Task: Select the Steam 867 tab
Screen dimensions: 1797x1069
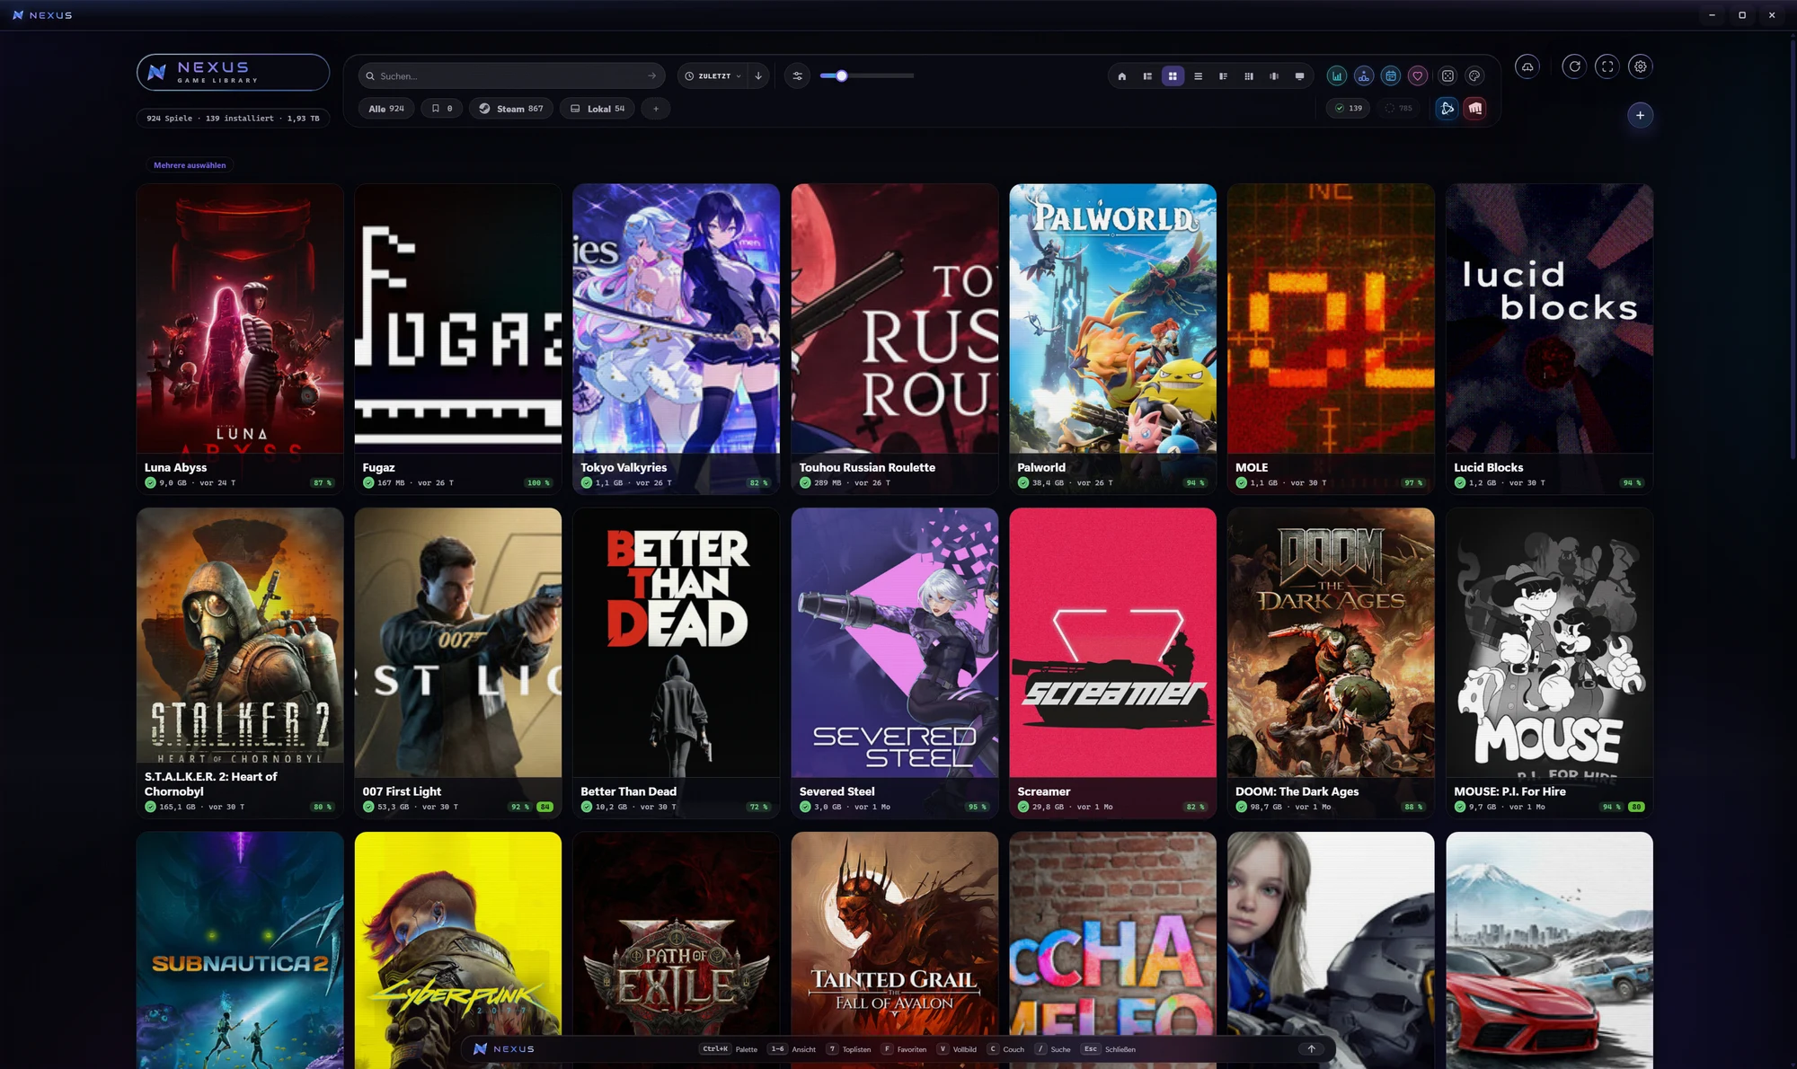Action: [510, 109]
